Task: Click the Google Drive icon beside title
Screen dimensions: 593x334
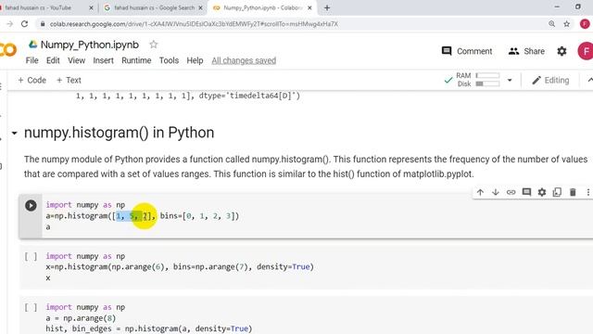Action: tap(33, 45)
